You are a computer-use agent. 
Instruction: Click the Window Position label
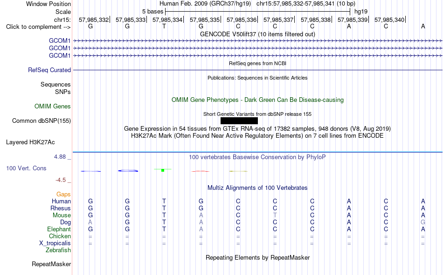pyautogui.click(x=48, y=4)
